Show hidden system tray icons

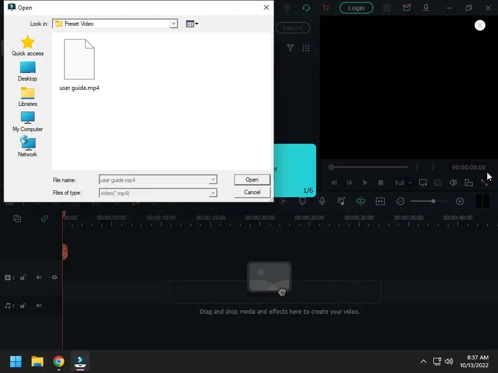coord(424,361)
